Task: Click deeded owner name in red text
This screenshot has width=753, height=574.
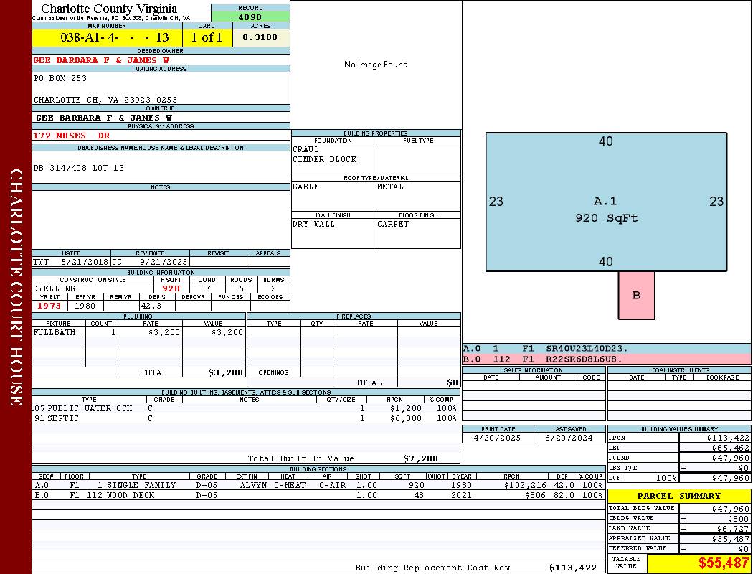Action: tap(101, 60)
